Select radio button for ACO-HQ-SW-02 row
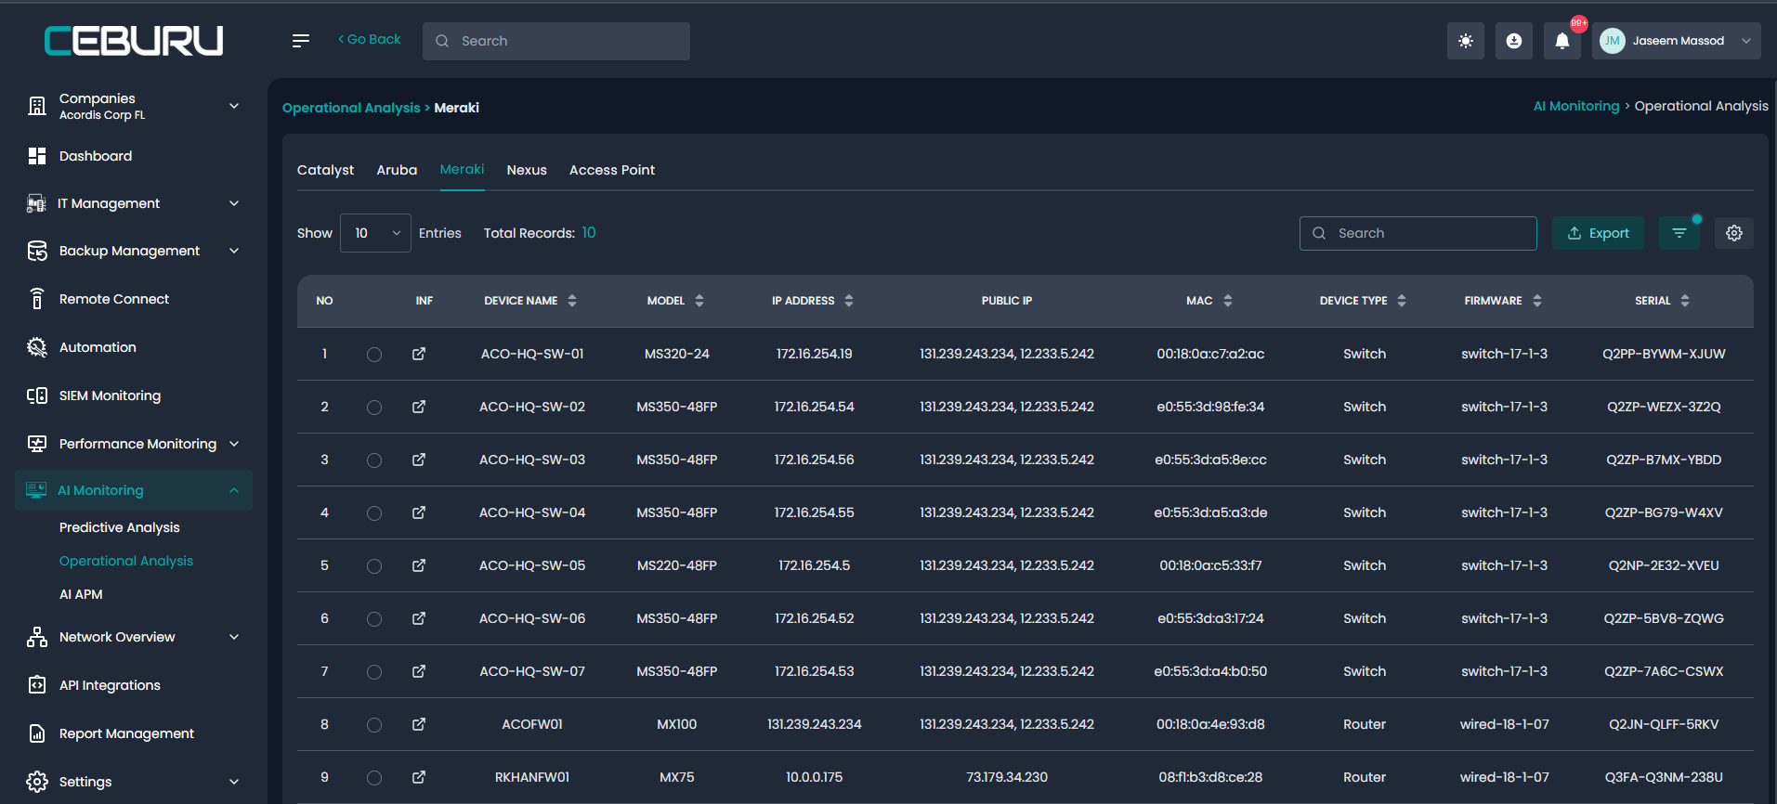The height and width of the screenshot is (804, 1777). [x=374, y=408]
